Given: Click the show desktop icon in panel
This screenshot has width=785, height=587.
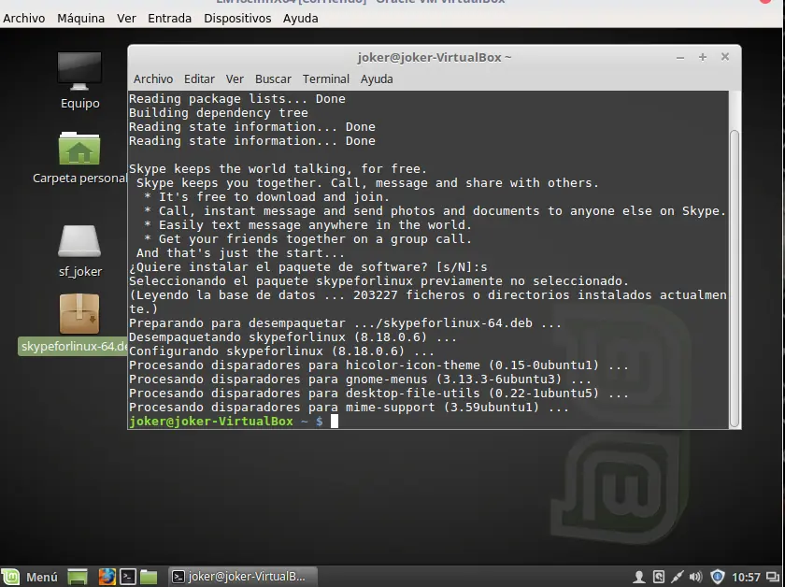Looking at the screenshot, I should click(78, 577).
